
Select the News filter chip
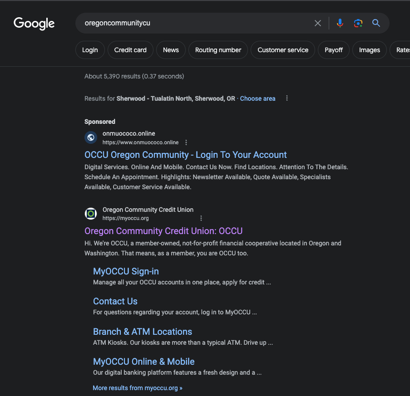(x=171, y=50)
